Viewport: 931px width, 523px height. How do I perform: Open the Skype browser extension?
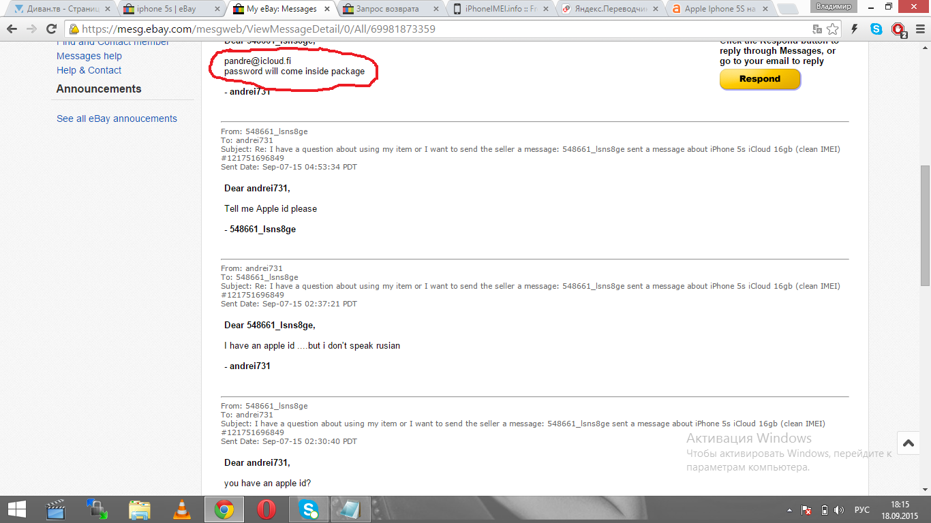[x=876, y=29]
